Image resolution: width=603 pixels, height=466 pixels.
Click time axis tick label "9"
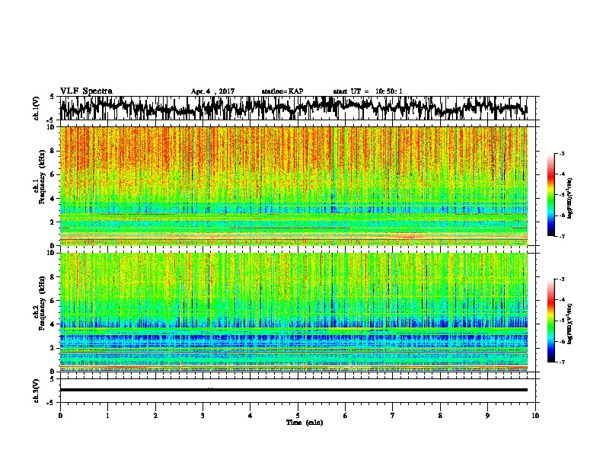tap(487, 416)
